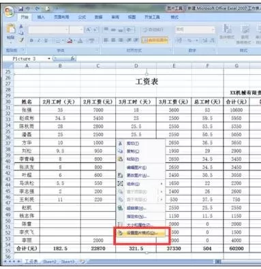Click Save icon in Quick Access Toolbar
The image size is (261, 269).
coord(21,9)
